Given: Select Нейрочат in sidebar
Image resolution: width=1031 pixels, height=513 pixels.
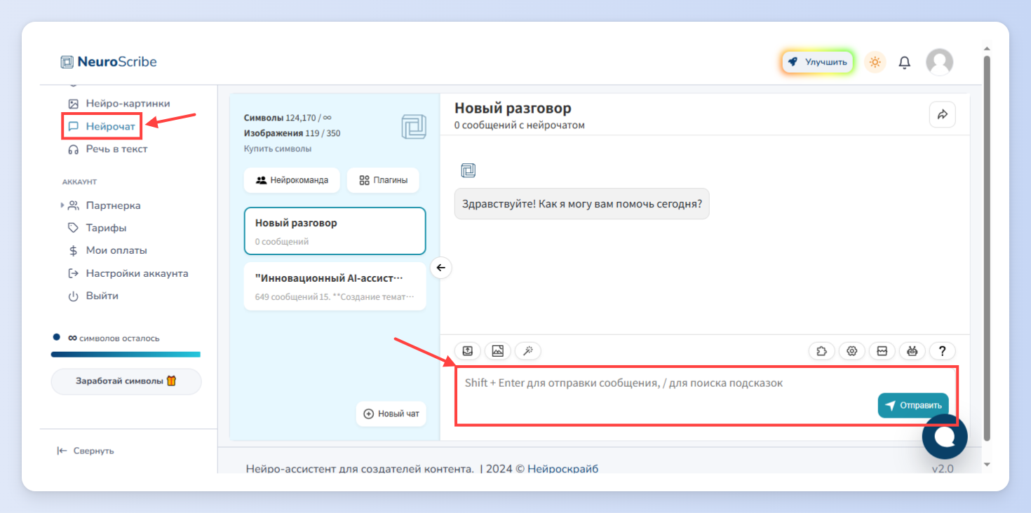Looking at the screenshot, I should coord(102,127).
